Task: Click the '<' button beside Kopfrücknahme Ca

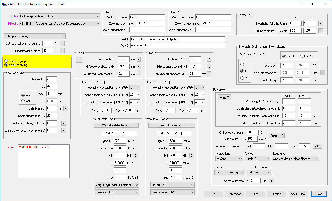Action: pos(272,181)
